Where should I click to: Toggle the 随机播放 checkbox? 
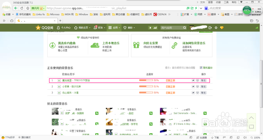(x=201, y=68)
